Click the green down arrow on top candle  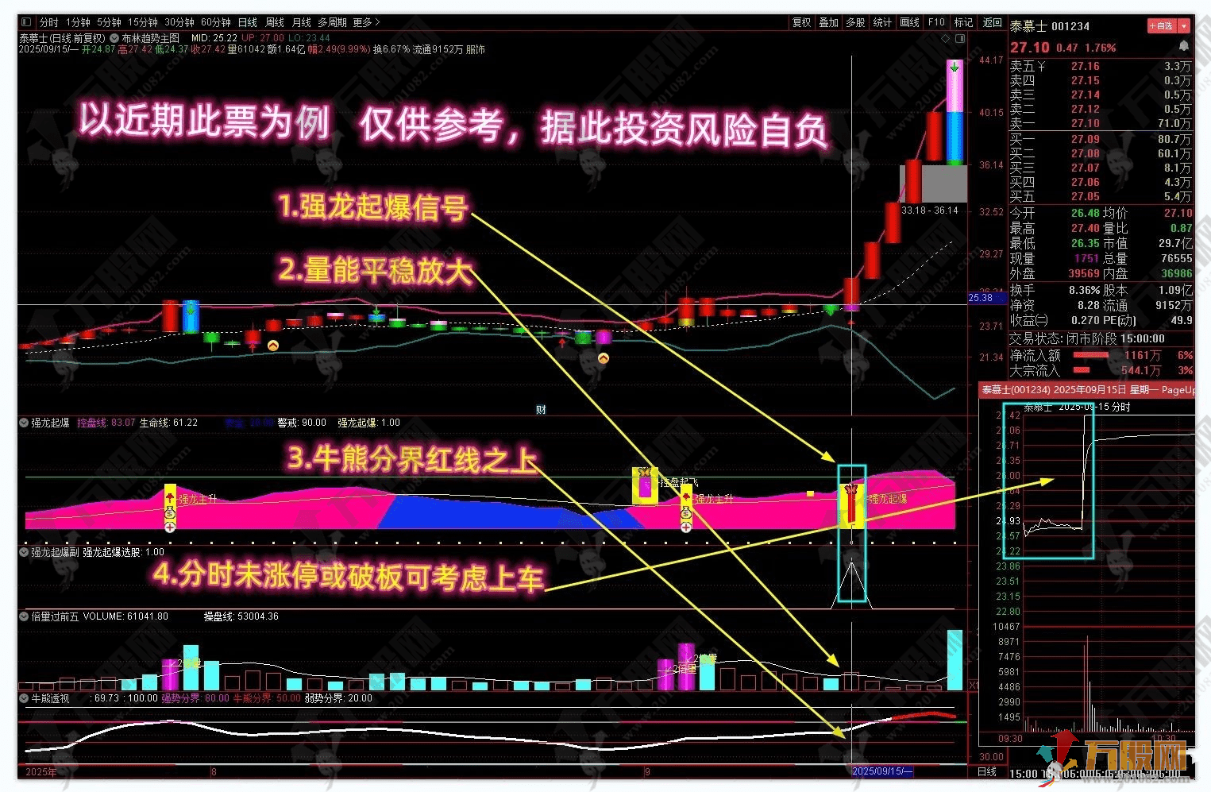pyautogui.click(x=955, y=68)
